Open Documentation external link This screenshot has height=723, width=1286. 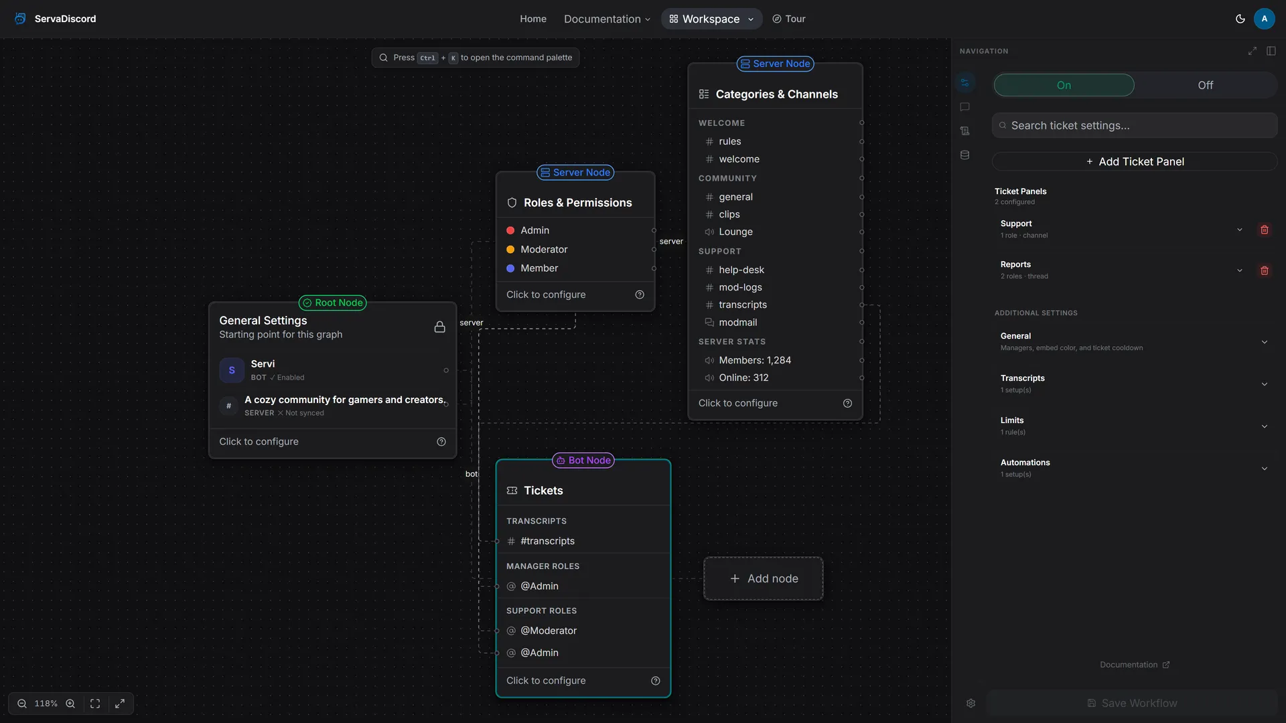coord(1135,665)
